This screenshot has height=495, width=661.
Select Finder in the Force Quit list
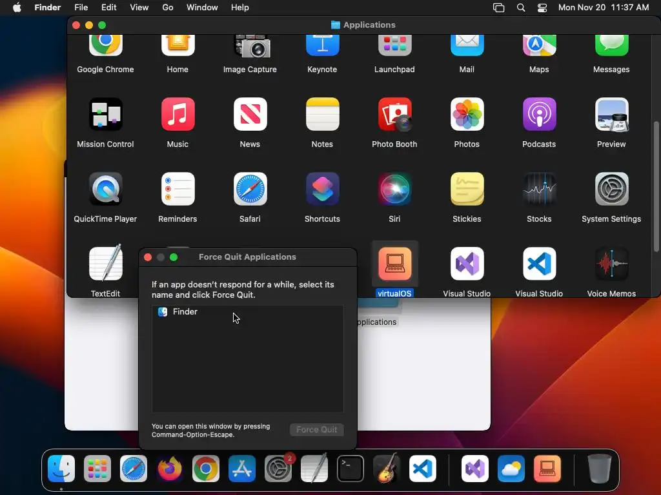click(247, 312)
